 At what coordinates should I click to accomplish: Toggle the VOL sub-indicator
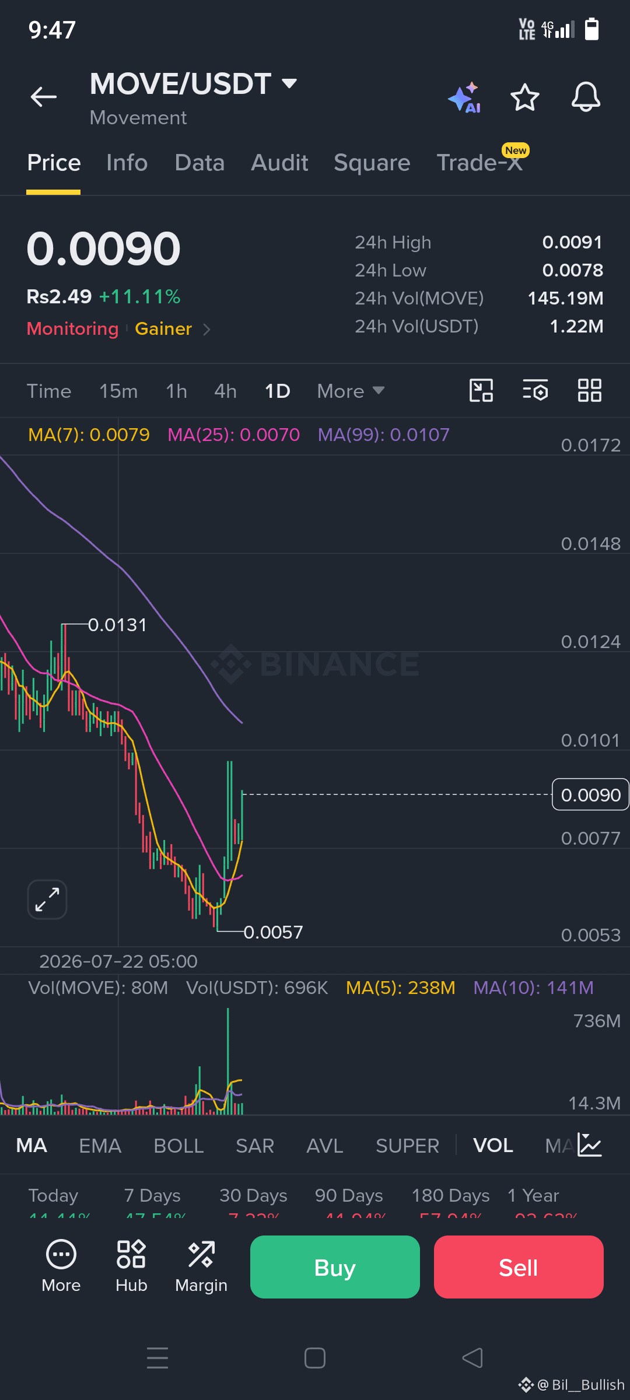pos(493,1146)
